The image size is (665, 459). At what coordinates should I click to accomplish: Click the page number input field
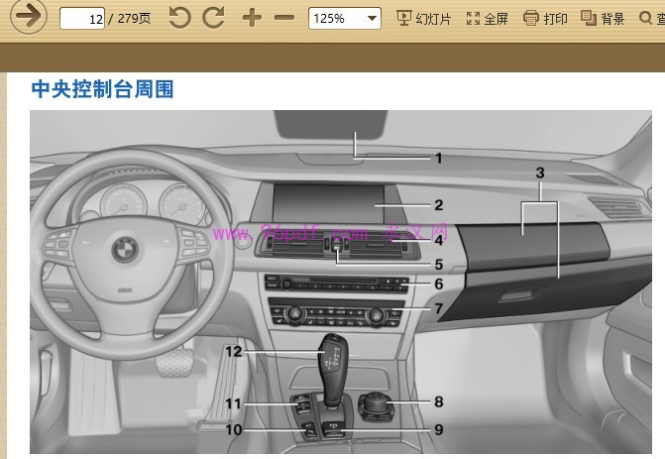coord(83,19)
